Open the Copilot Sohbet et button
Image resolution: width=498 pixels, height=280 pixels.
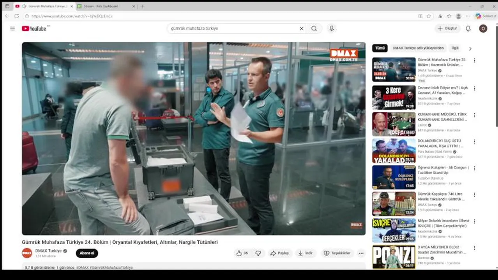click(x=486, y=16)
